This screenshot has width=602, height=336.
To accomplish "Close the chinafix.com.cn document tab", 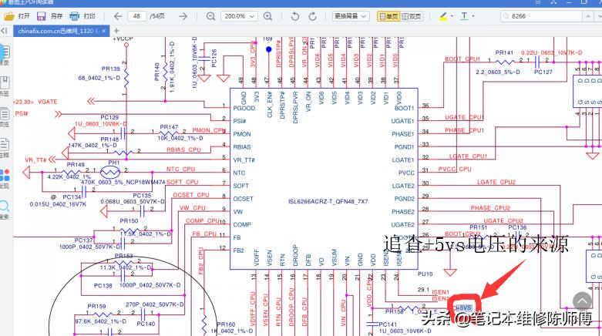I will (103, 31).
